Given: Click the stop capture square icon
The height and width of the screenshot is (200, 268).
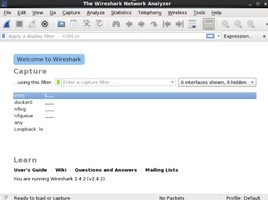Looking at the screenshot, I should (x=19, y=24).
